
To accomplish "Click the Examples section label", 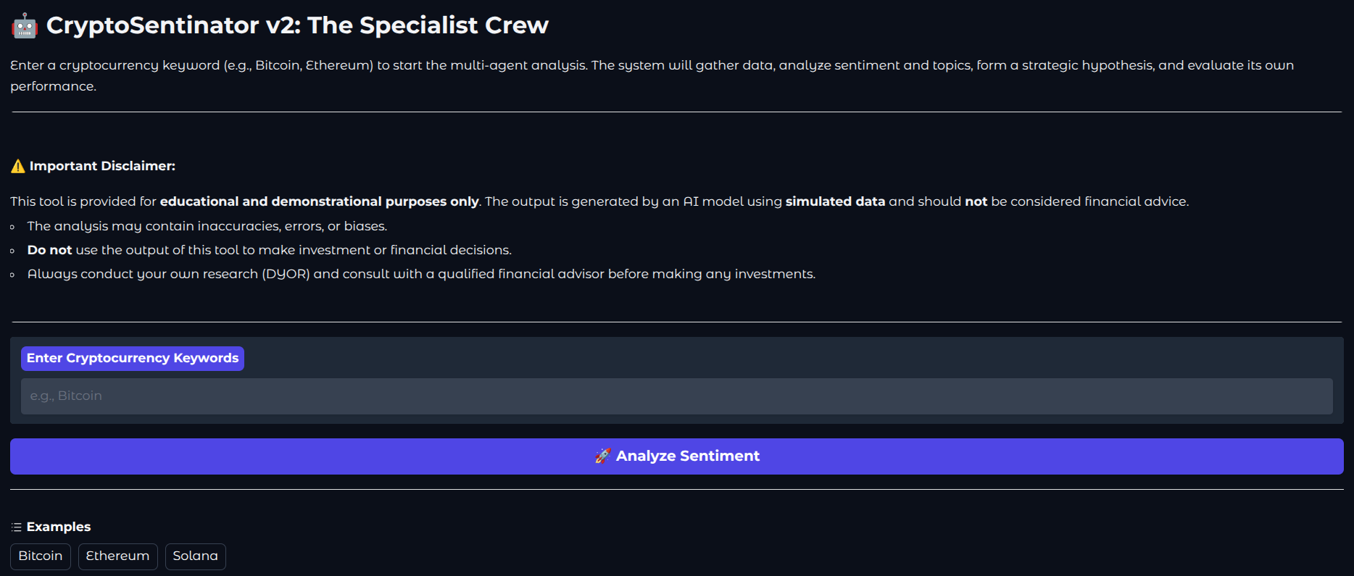I will 59,527.
